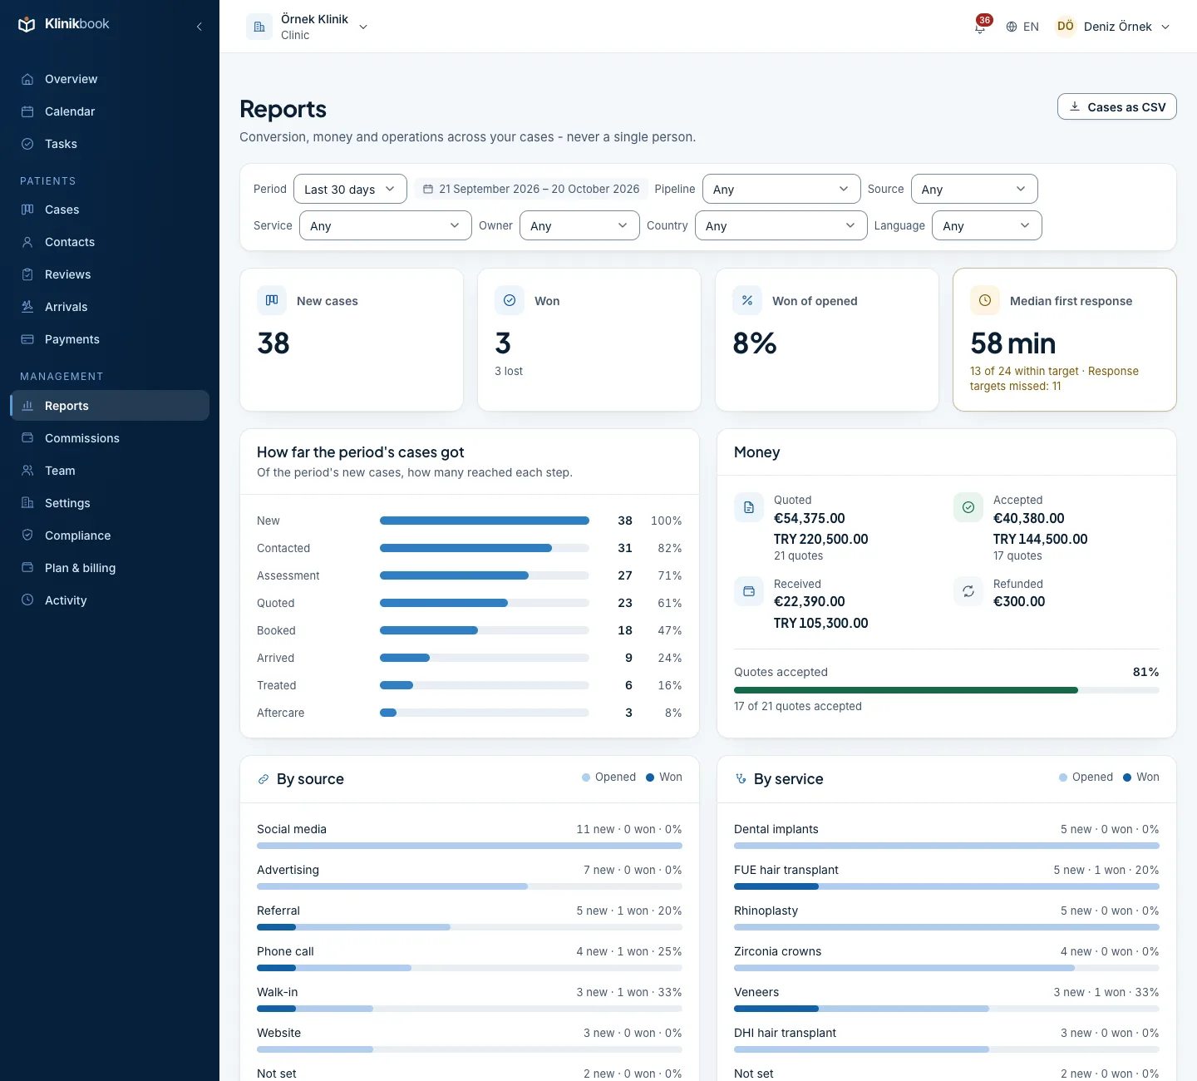Go to Overview in the sidebar

[110, 79]
